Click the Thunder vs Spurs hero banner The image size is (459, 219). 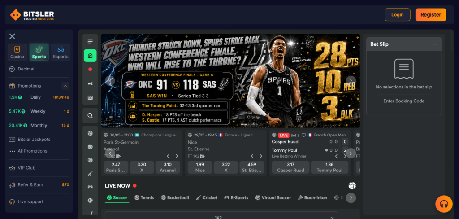coord(230,81)
